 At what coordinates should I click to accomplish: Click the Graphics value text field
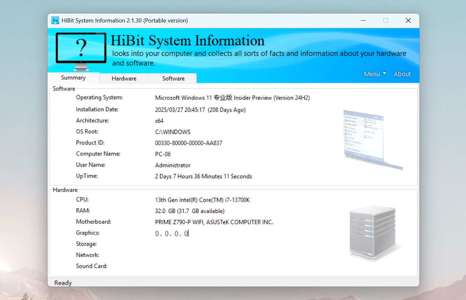(x=172, y=234)
